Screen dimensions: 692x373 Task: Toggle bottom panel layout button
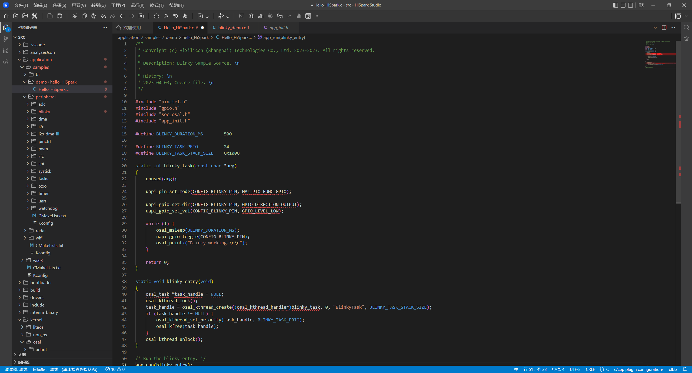point(623,5)
